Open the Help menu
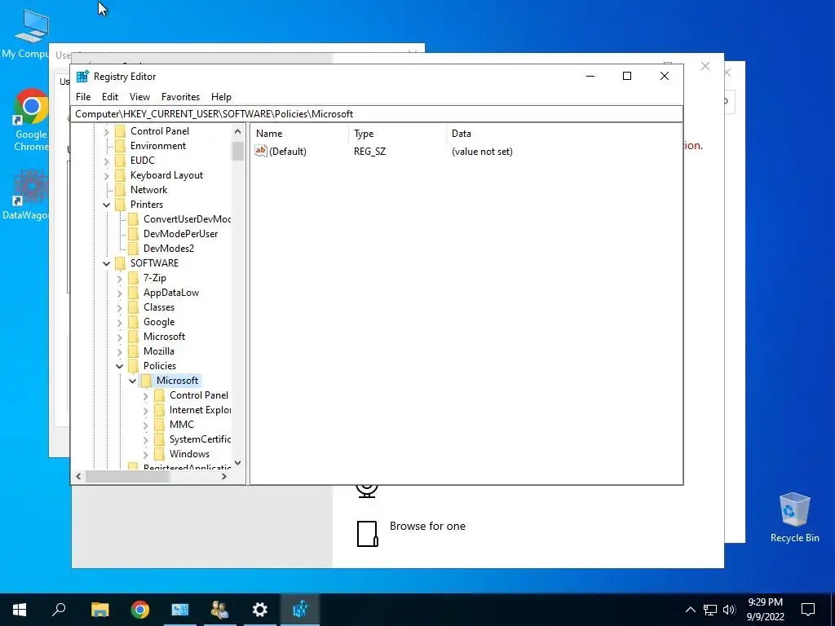This screenshot has height=626, width=835. (221, 97)
